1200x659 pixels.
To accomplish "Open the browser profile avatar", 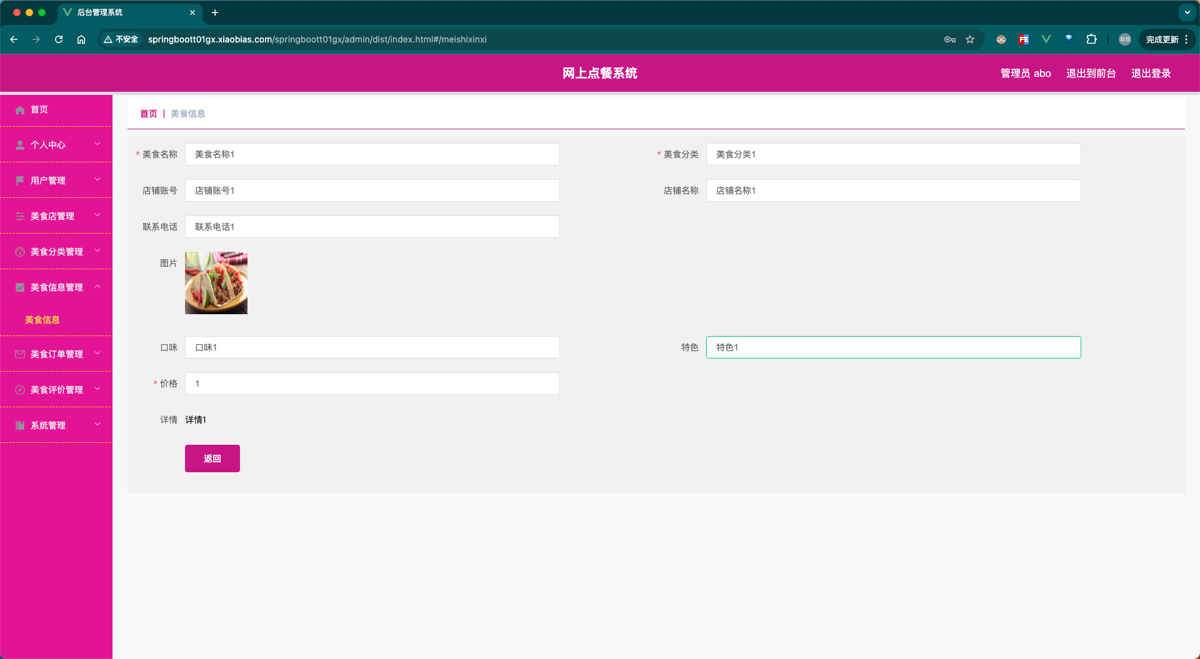I will 1125,39.
